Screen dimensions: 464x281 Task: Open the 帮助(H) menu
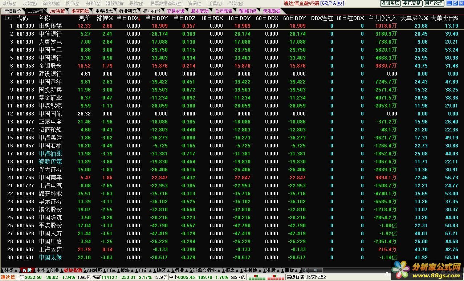click(x=236, y=3)
